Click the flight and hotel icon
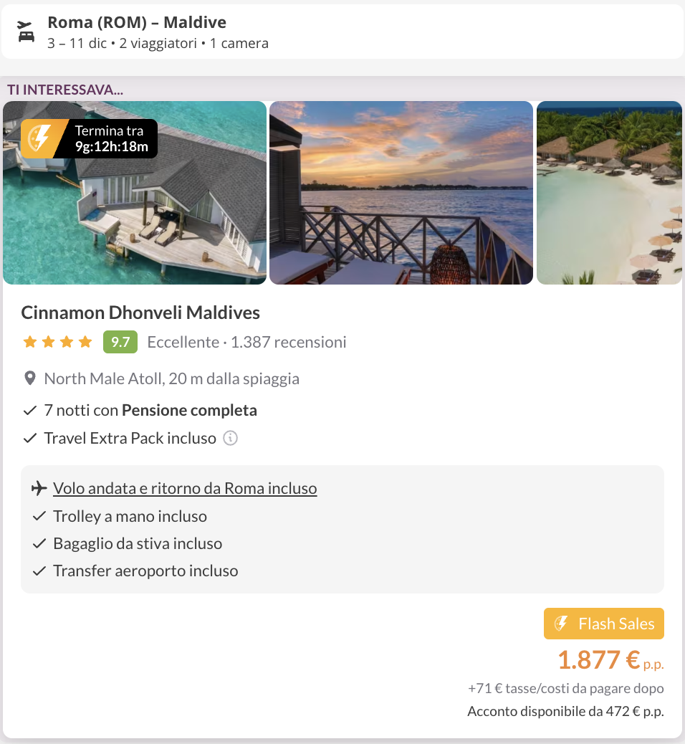Image resolution: width=685 pixels, height=744 pixels. pyautogui.click(x=27, y=32)
